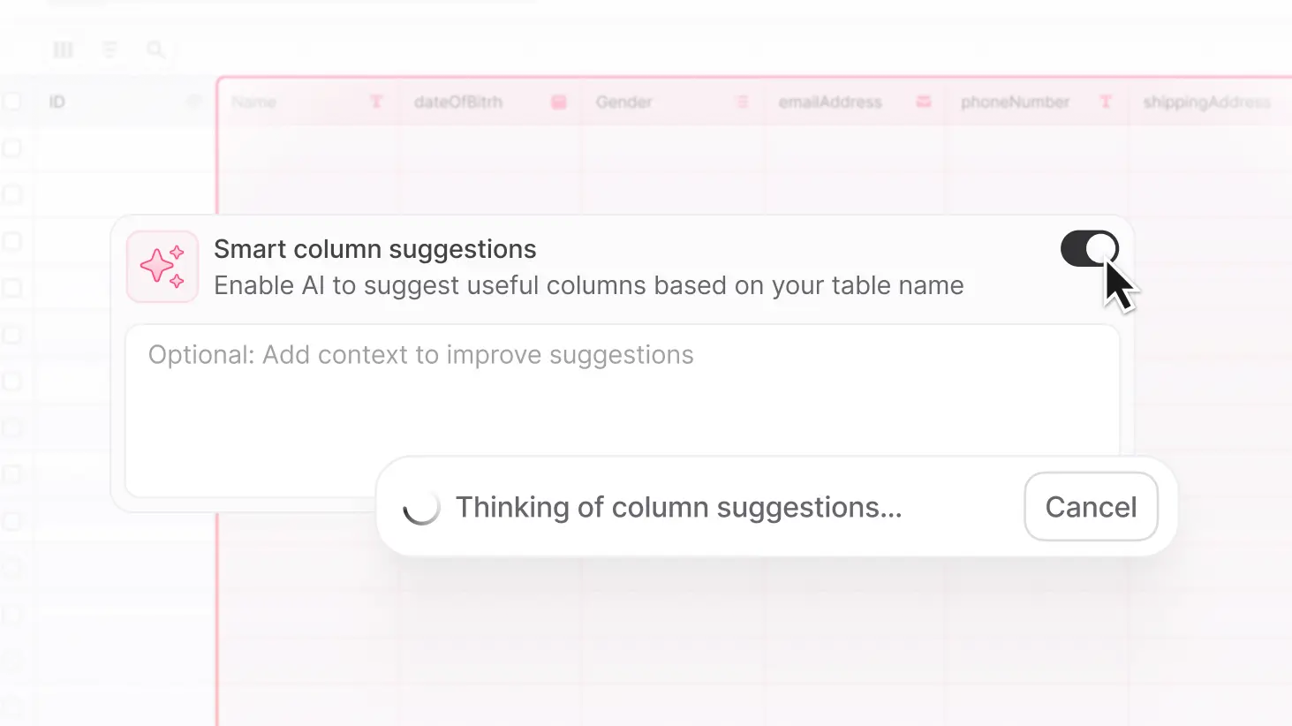Viewport: 1292px width, 726px height.
Task: Click the Smart column suggestions heading
Action: pos(374,248)
